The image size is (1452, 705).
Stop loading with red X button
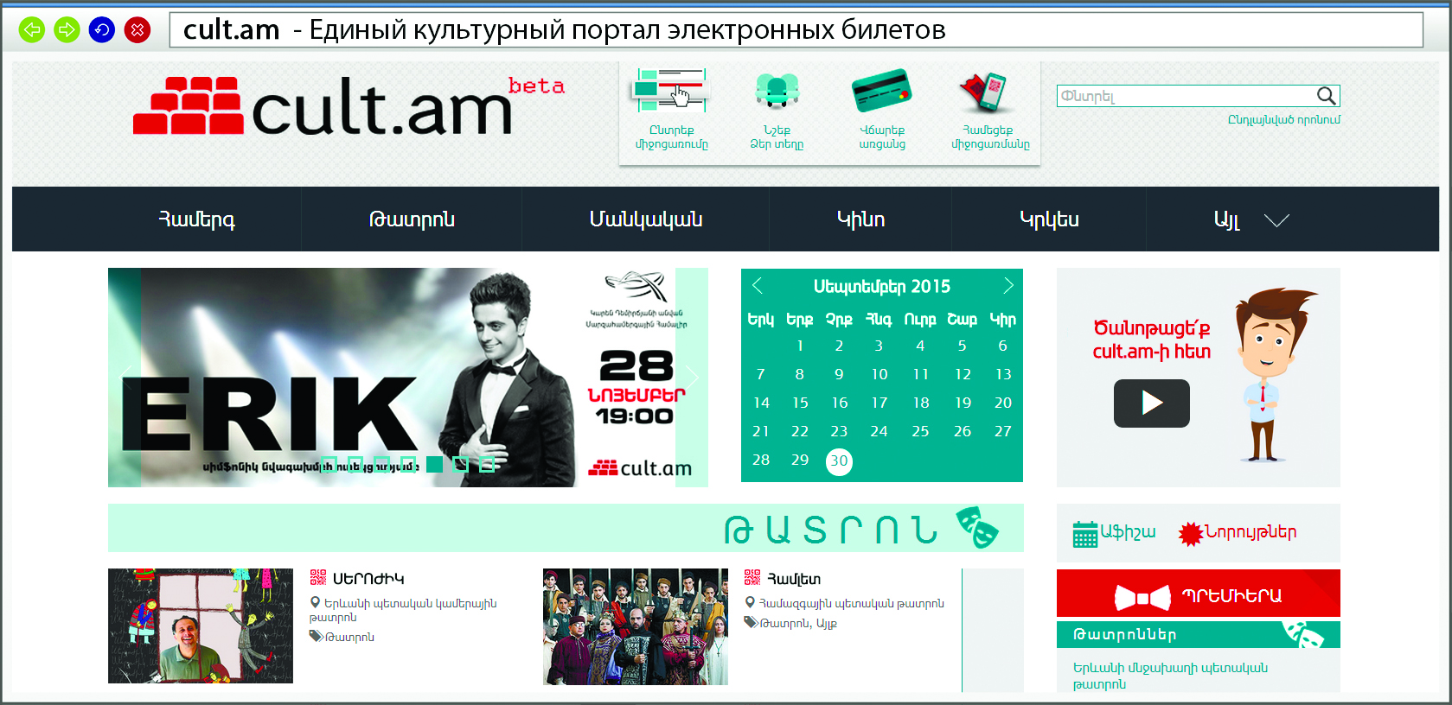click(138, 30)
